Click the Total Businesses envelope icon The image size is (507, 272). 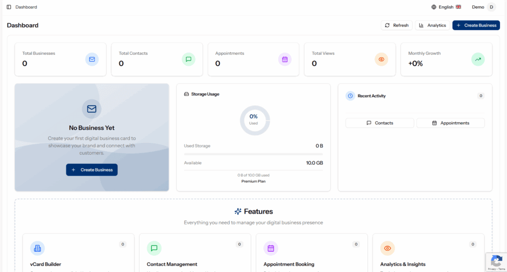[92, 59]
